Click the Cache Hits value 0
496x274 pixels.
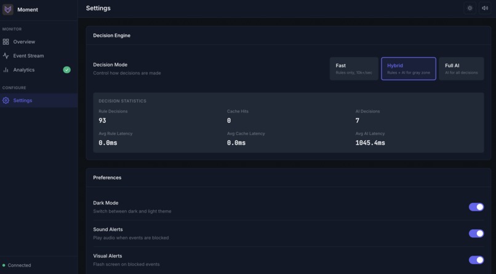pos(229,120)
